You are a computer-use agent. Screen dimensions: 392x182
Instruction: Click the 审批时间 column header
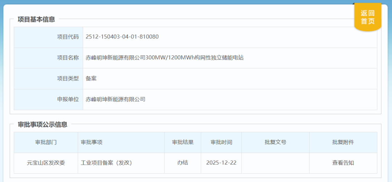point(221,142)
